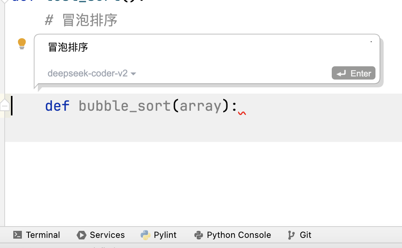Open the Python Console tab
This screenshot has height=248, width=402.
click(238, 235)
